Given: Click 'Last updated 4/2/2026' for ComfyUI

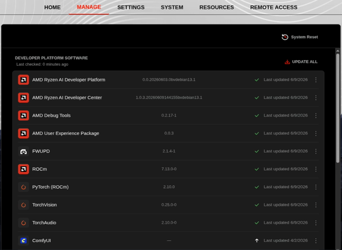Looking at the screenshot, I should 286,240.
